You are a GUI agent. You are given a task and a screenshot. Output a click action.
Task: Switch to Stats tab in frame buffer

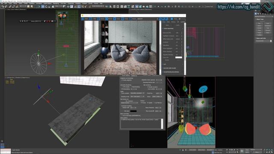(168, 22)
